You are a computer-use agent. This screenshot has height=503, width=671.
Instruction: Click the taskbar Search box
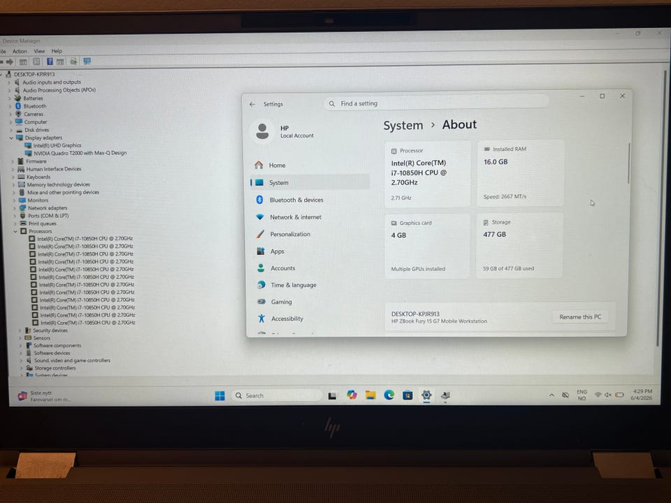tap(277, 395)
